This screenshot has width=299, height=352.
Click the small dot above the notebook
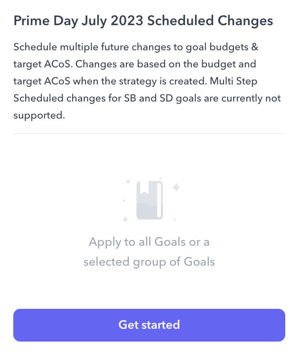pos(160,178)
